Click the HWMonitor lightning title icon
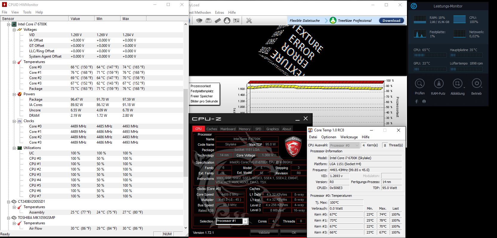Screen dimensions: 497x238 pos(4,4)
